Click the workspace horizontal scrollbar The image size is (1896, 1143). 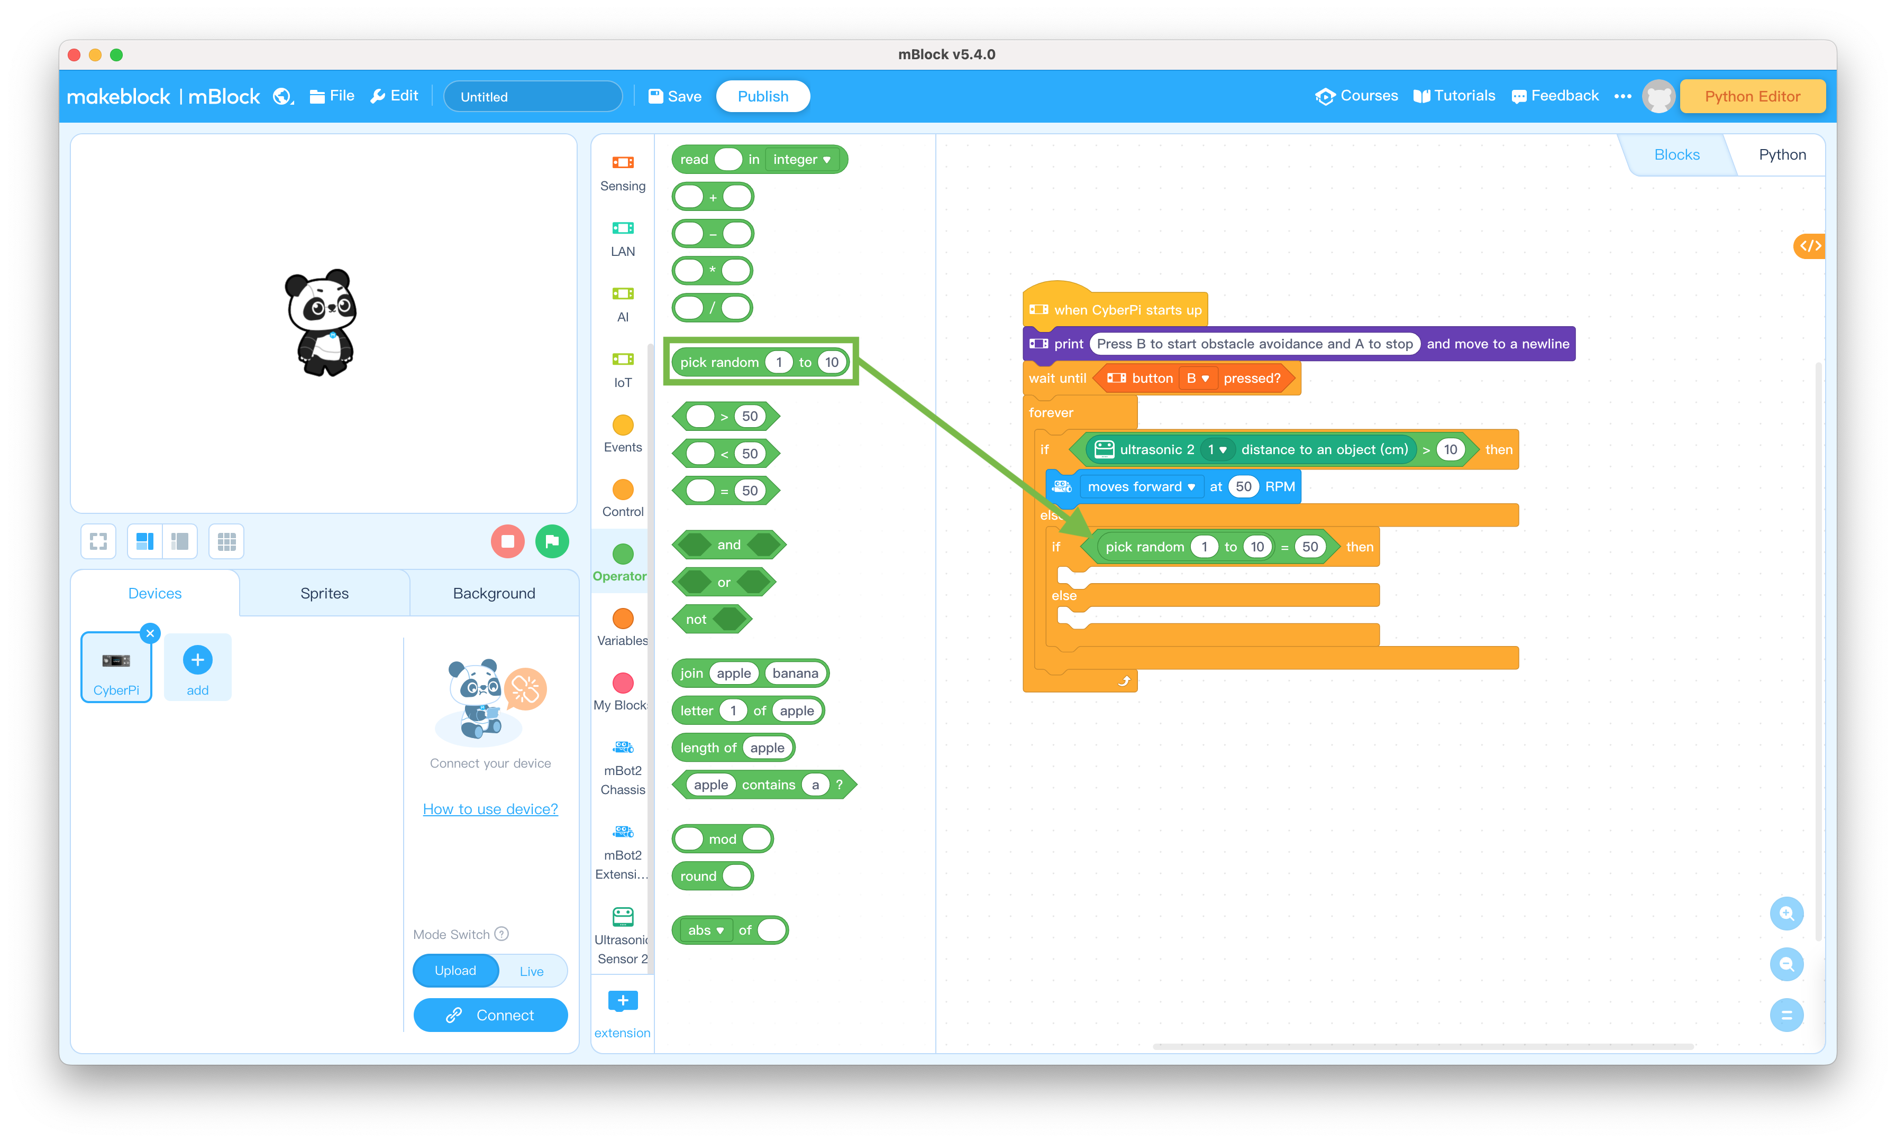click(x=1424, y=1046)
